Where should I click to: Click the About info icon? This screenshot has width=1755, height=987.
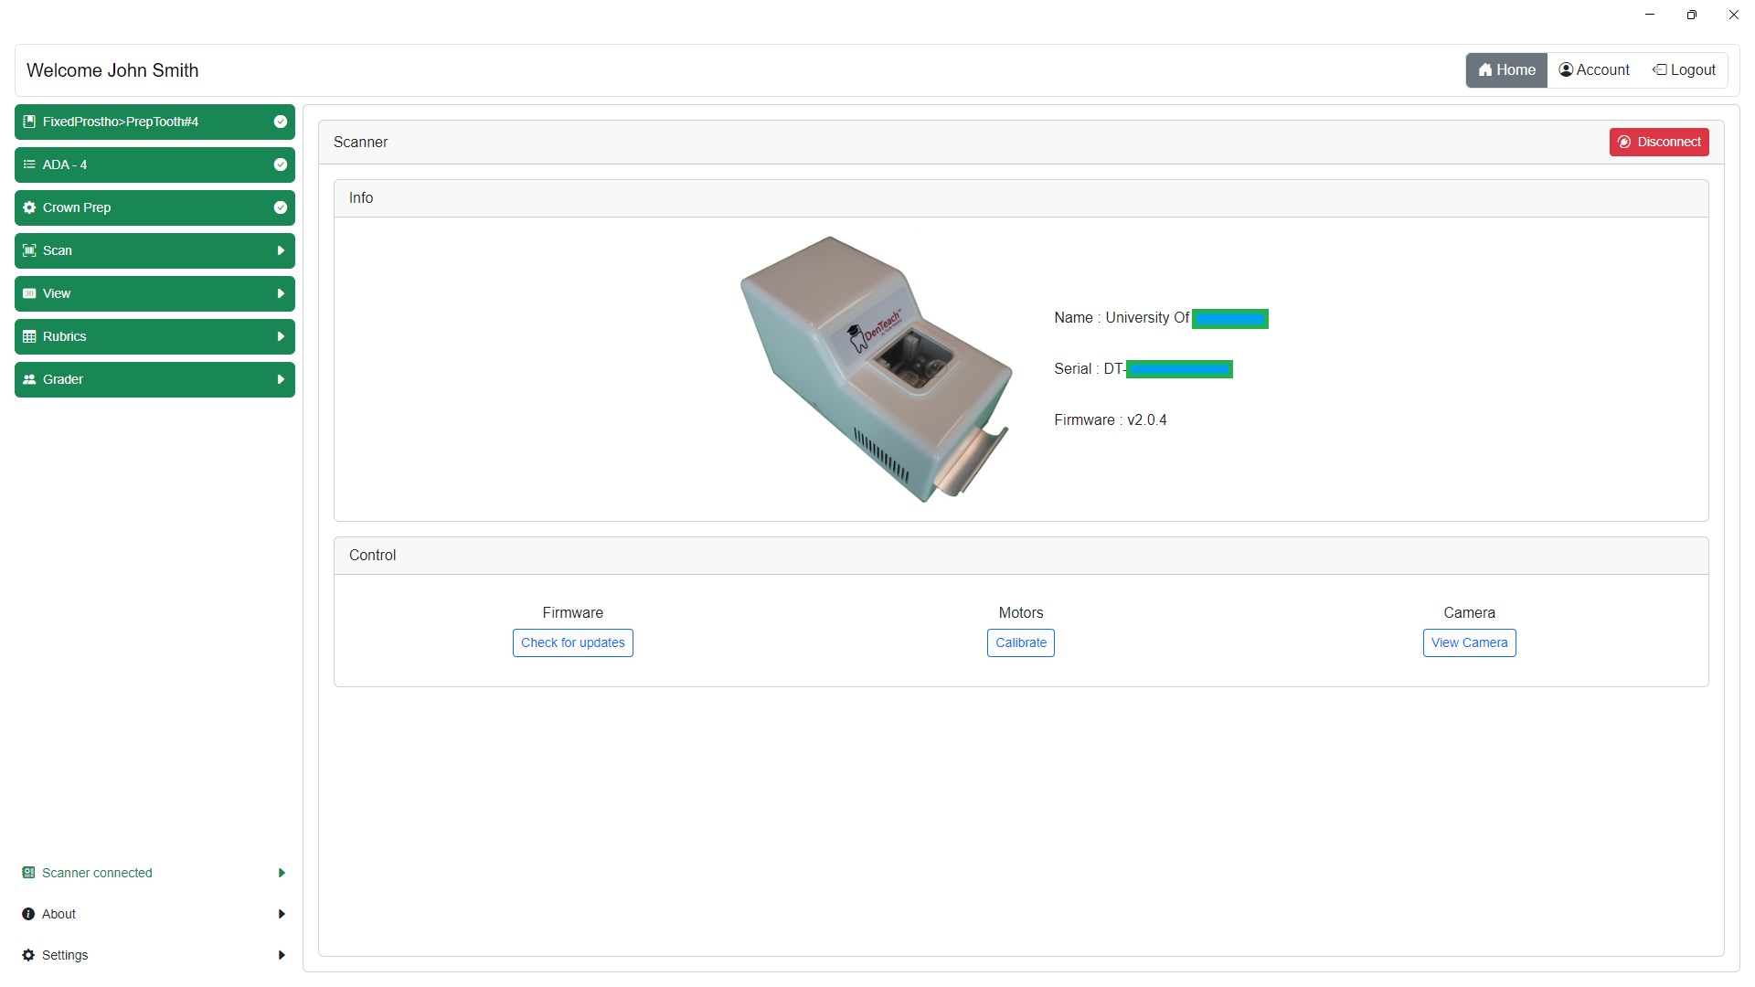[x=28, y=914]
